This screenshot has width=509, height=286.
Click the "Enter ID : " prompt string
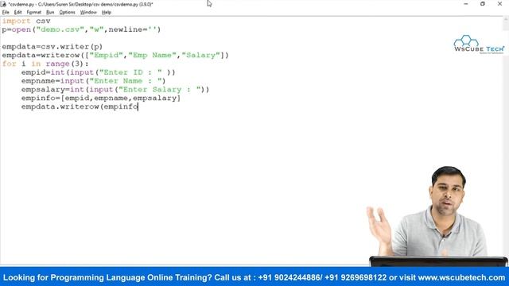130,72
